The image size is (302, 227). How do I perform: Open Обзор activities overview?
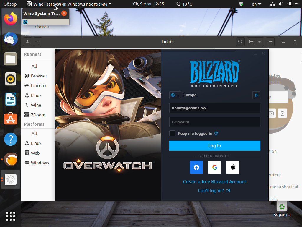pyautogui.click(x=10, y=4)
